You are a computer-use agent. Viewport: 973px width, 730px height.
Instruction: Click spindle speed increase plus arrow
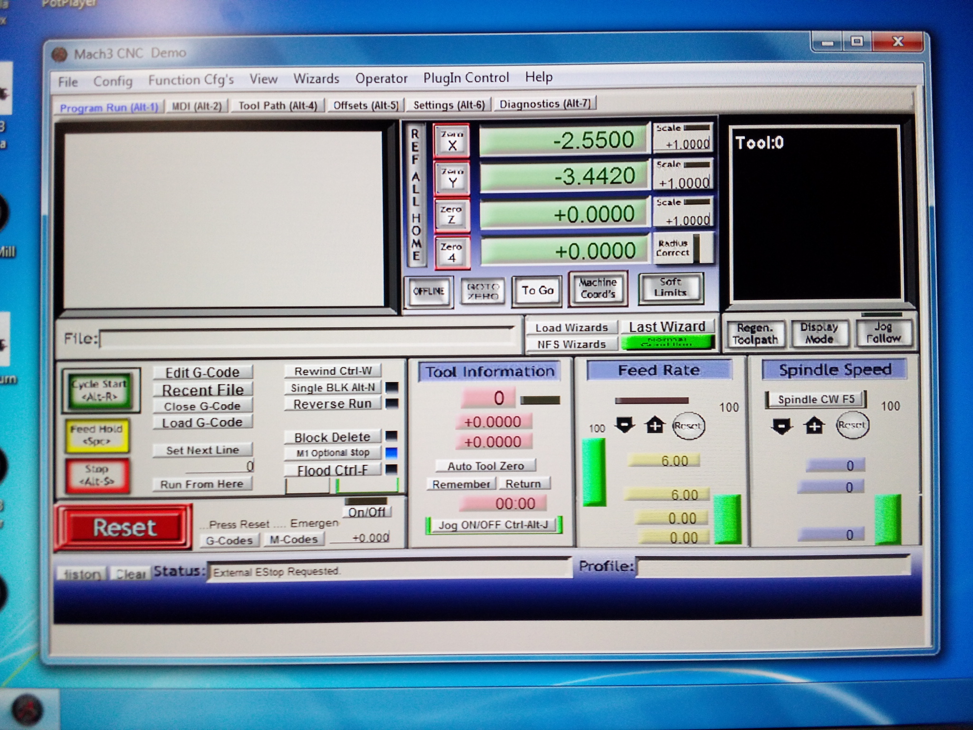click(814, 425)
